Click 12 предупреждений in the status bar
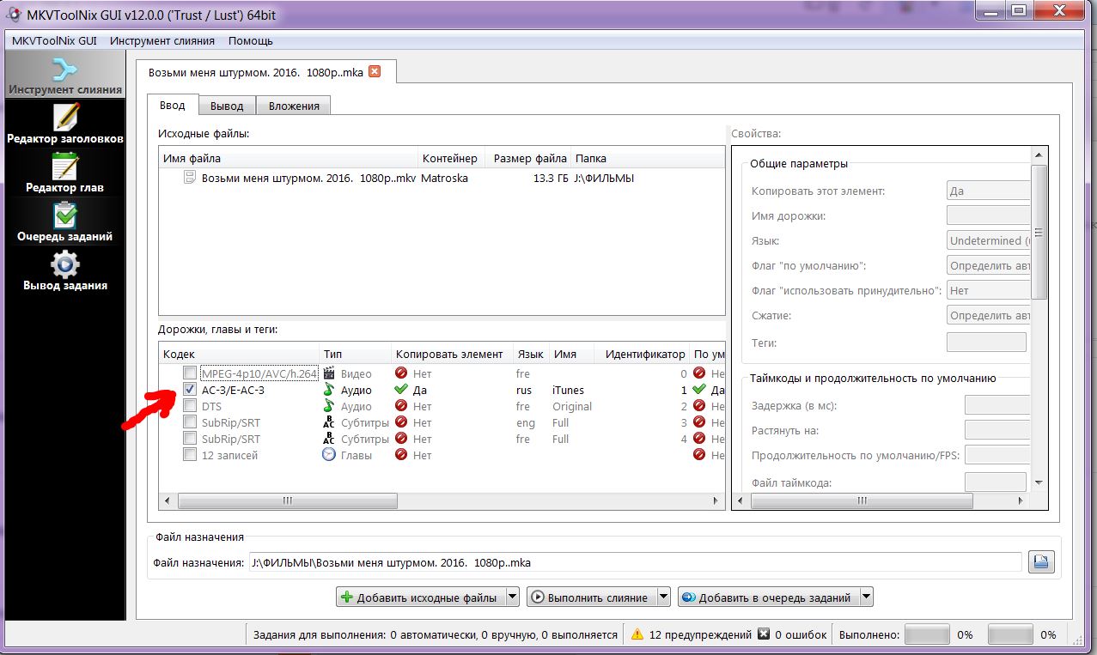This screenshot has height=655, width=1097. tap(699, 634)
